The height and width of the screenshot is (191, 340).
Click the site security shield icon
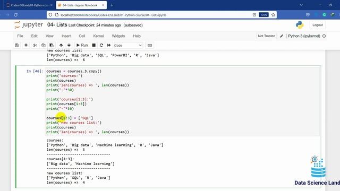point(50,15)
